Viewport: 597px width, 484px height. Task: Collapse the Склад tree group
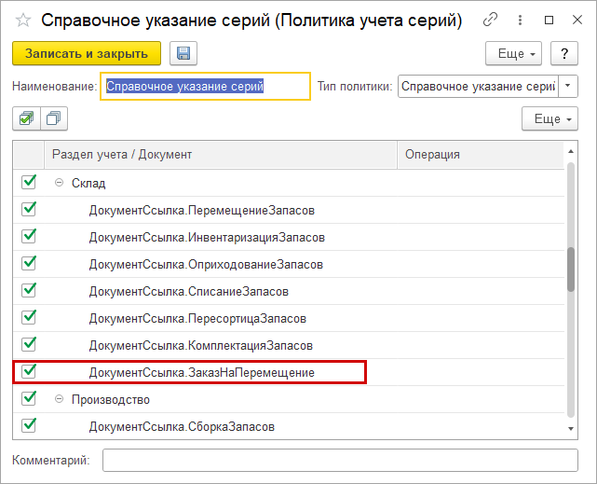coord(59,184)
